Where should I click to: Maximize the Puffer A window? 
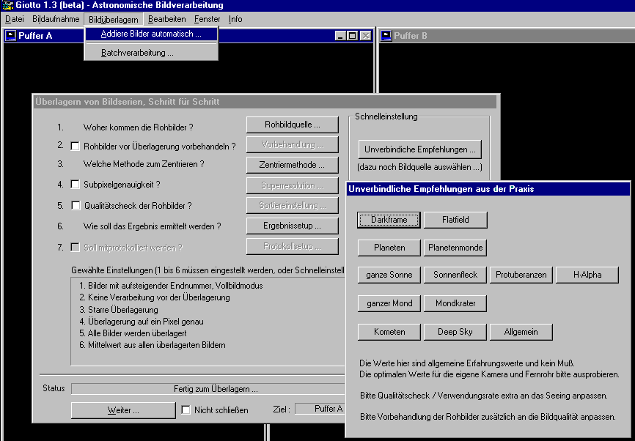(353, 35)
